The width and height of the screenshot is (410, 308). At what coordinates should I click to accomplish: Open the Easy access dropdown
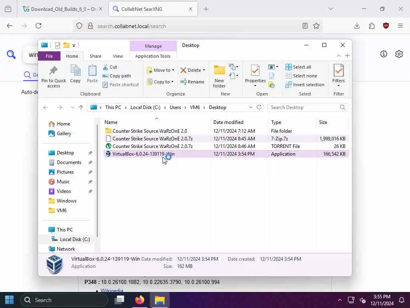[x=233, y=76]
